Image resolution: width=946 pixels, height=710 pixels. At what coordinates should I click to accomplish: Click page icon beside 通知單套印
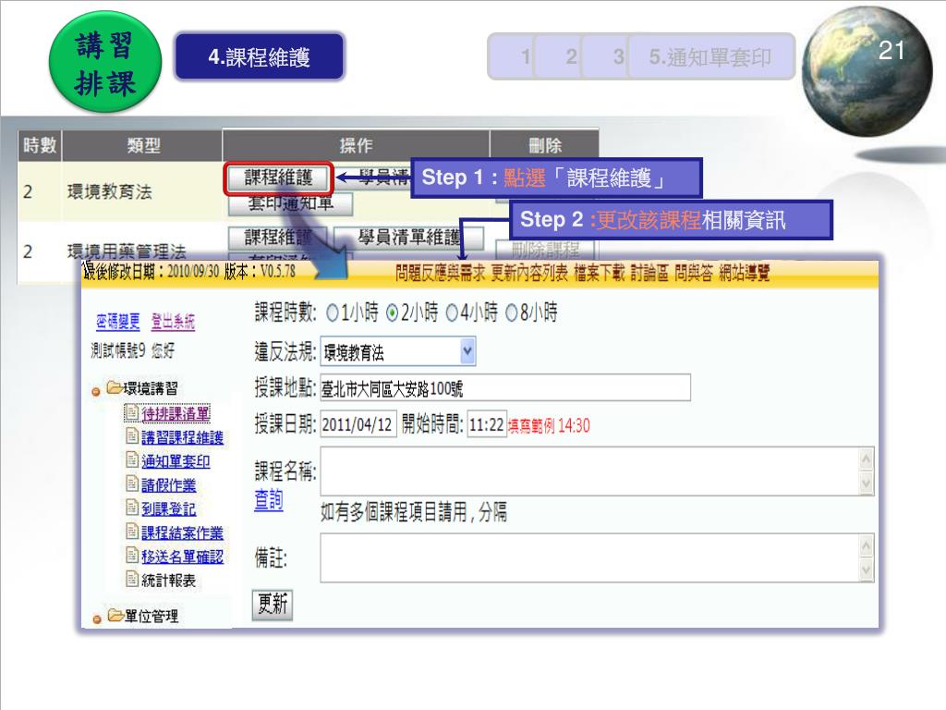tap(132, 459)
